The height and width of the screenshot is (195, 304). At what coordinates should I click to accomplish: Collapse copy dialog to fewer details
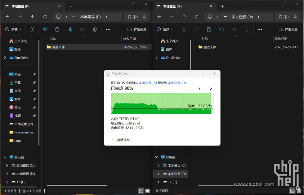point(121,140)
